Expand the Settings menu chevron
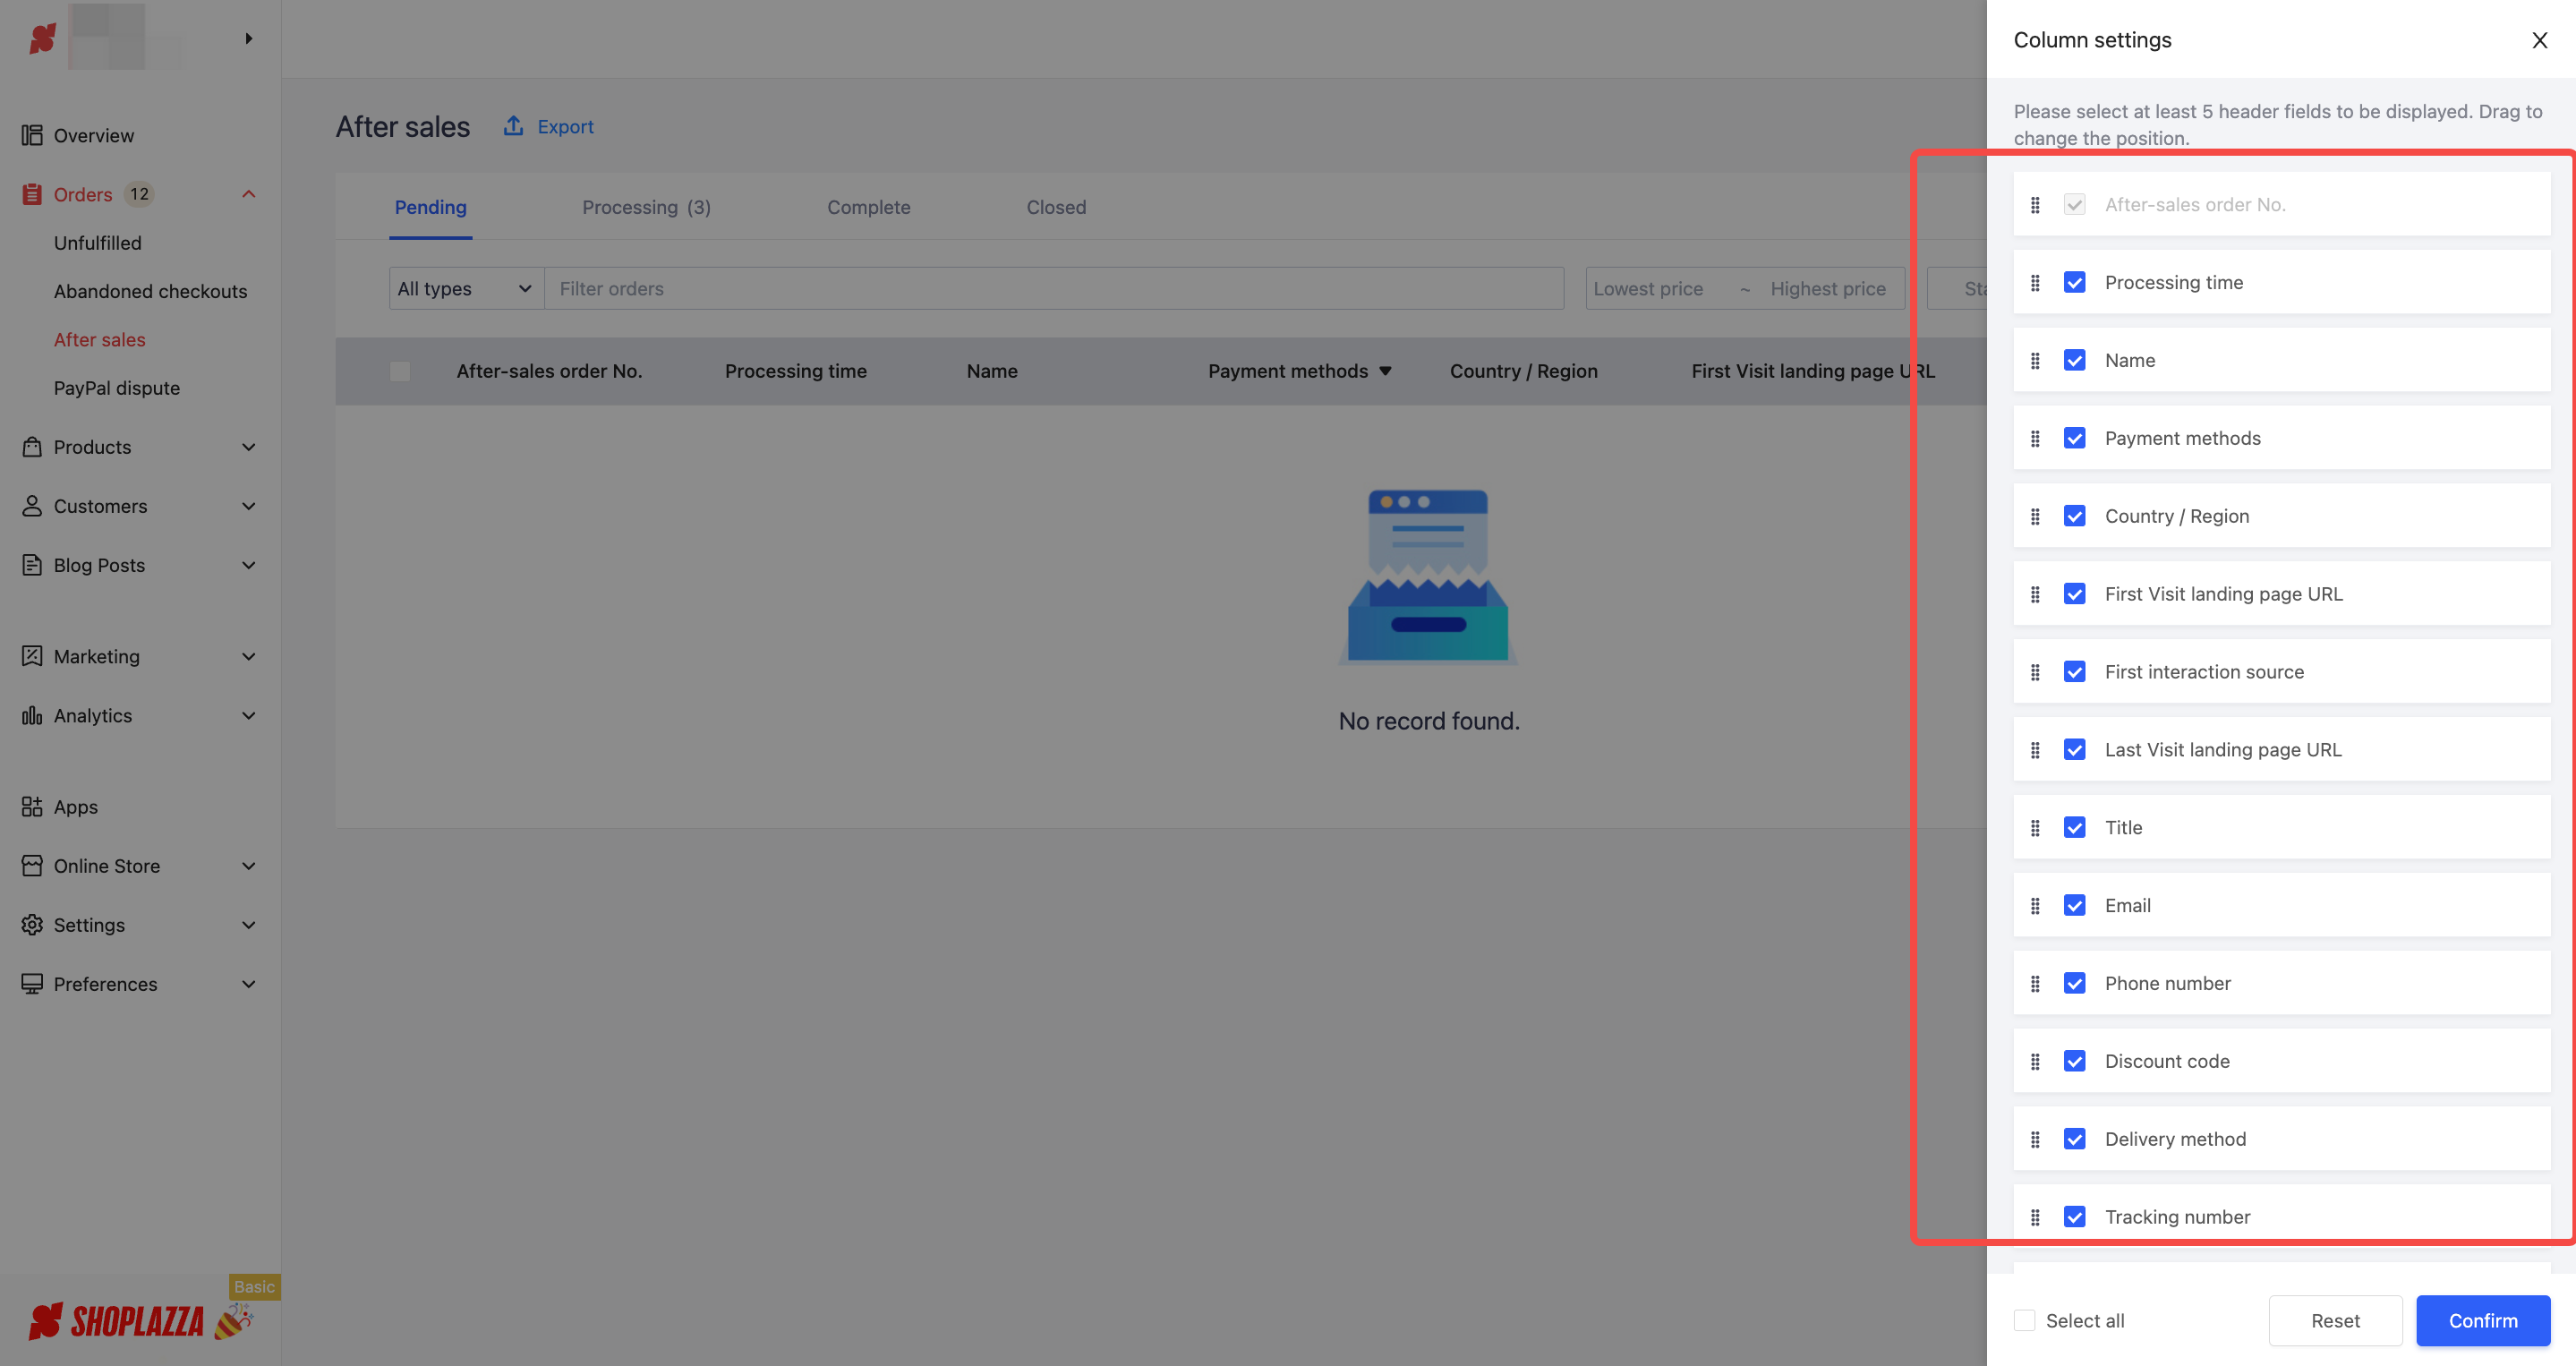 click(249, 925)
